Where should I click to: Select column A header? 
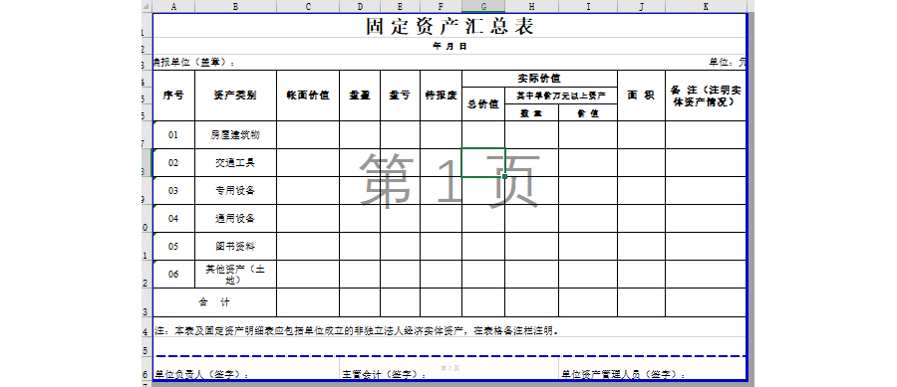click(x=173, y=6)
